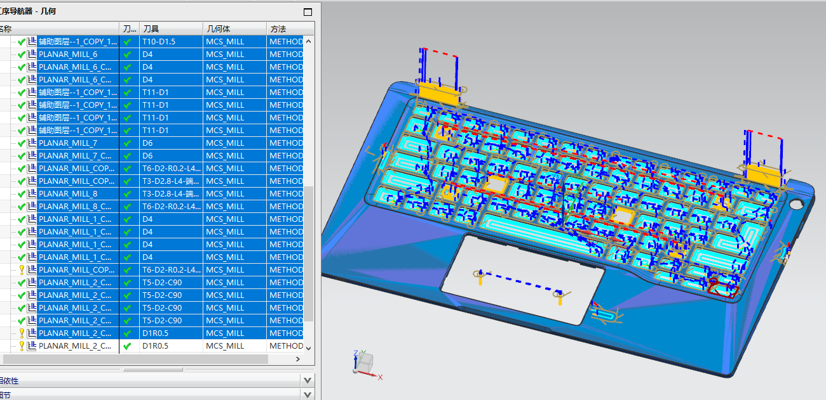The width and height of the screenshot is (826, 400).
Task: Click the planar mill operation icon of PLANAR_MILL_6
Action: coord(32,54)
